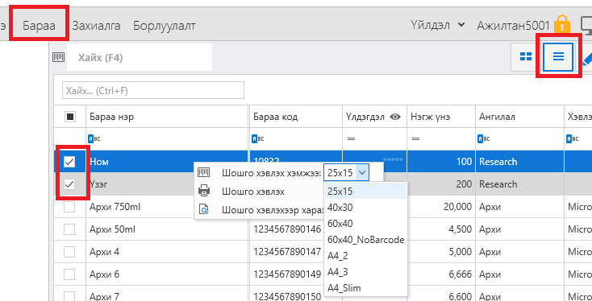Check the Архи 750ml row checkbox
Viewport: 592px width, 301px height.
[x=69, y=207]
